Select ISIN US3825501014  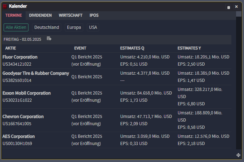click(17, 80)
